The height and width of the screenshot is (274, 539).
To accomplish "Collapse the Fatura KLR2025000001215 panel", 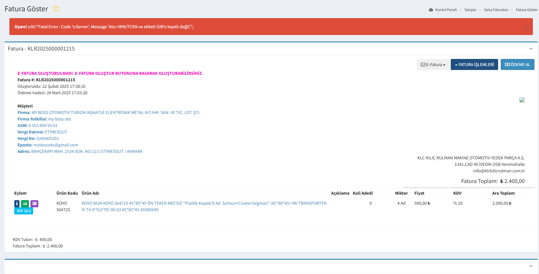I will tap(531, 49).
